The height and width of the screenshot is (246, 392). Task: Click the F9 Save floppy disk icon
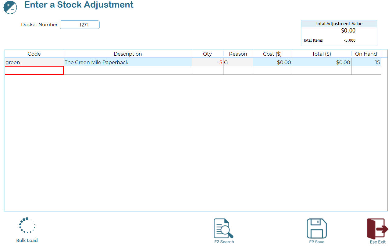(316, 229)
